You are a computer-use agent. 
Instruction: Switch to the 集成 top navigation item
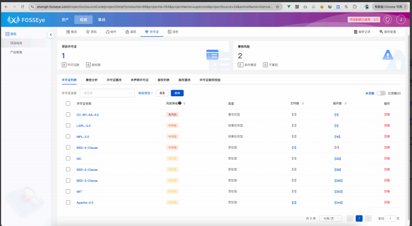tap(102, 20)
